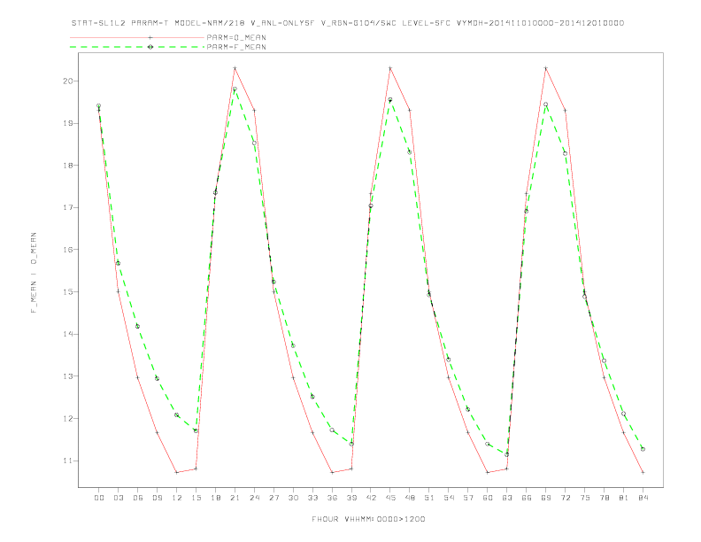This screenshot has height=542, width=701.
Task: Click x-axis tick label 69
Action: (546, 498)
